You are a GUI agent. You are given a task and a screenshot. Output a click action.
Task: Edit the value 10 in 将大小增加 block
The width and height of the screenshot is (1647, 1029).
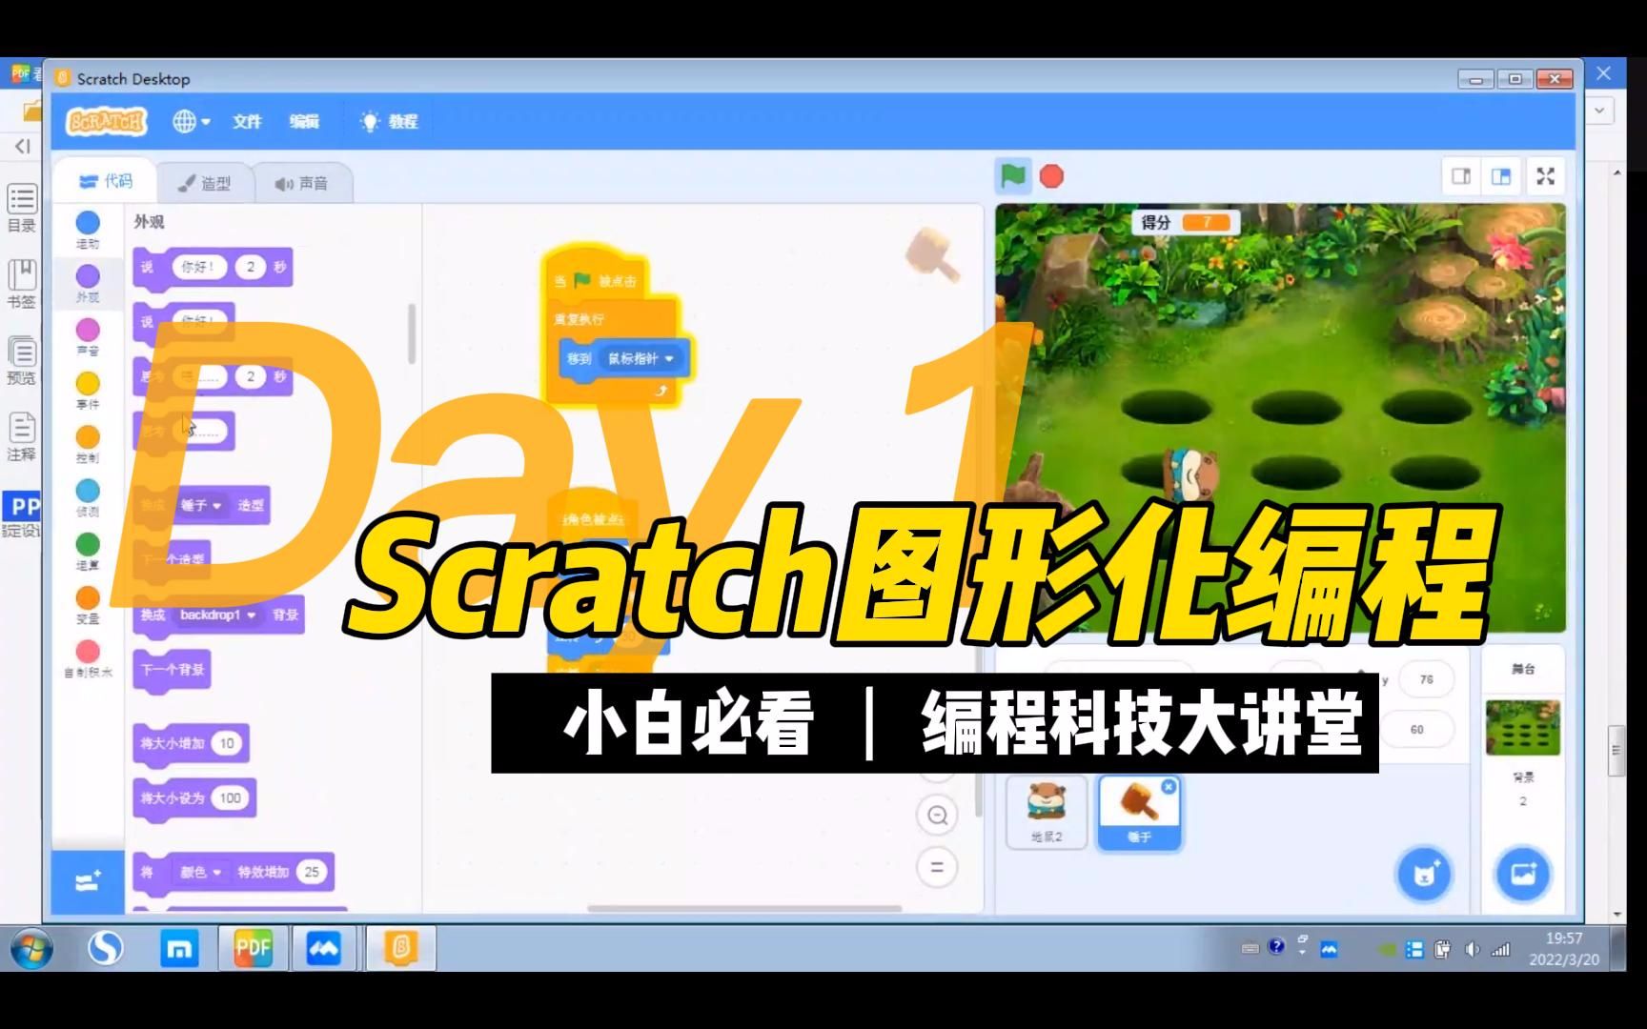tap(227, 743)
